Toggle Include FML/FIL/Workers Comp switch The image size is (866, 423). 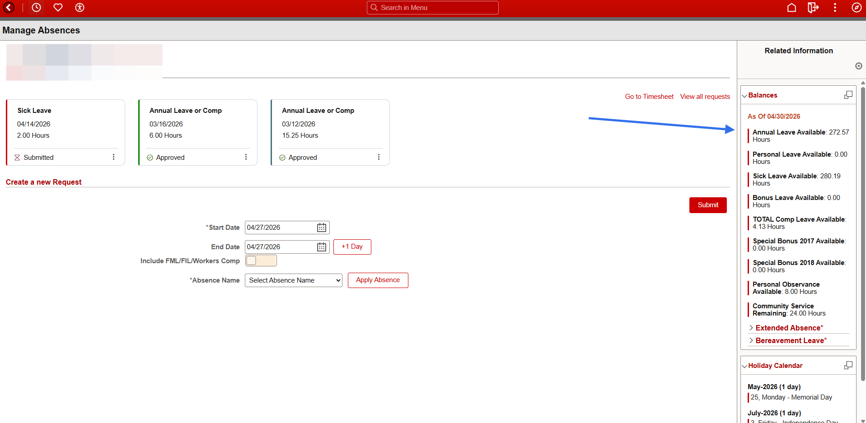(x=261, y=260)
